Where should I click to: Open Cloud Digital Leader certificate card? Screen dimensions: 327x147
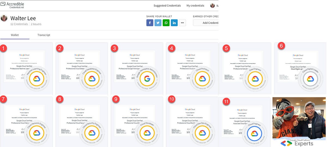click(300, 68)
